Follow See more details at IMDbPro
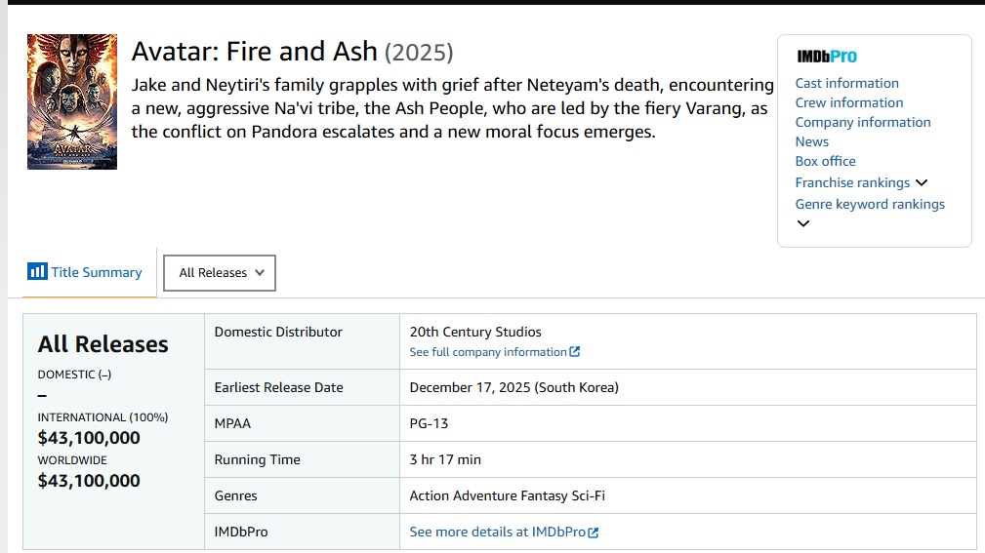985x553 pixels. pos(498,533)
